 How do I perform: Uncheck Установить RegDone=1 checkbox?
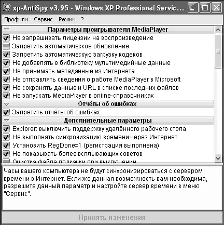6,145
